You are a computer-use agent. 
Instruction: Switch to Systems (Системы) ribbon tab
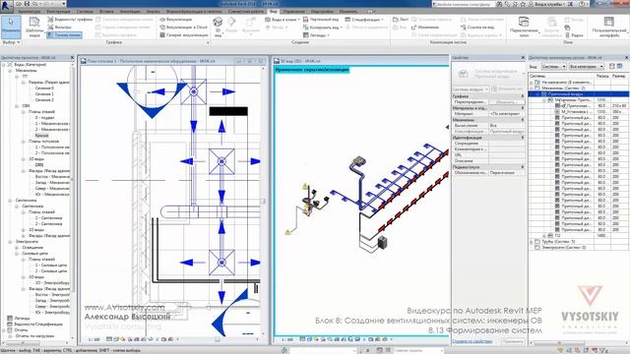pos(85,12)
